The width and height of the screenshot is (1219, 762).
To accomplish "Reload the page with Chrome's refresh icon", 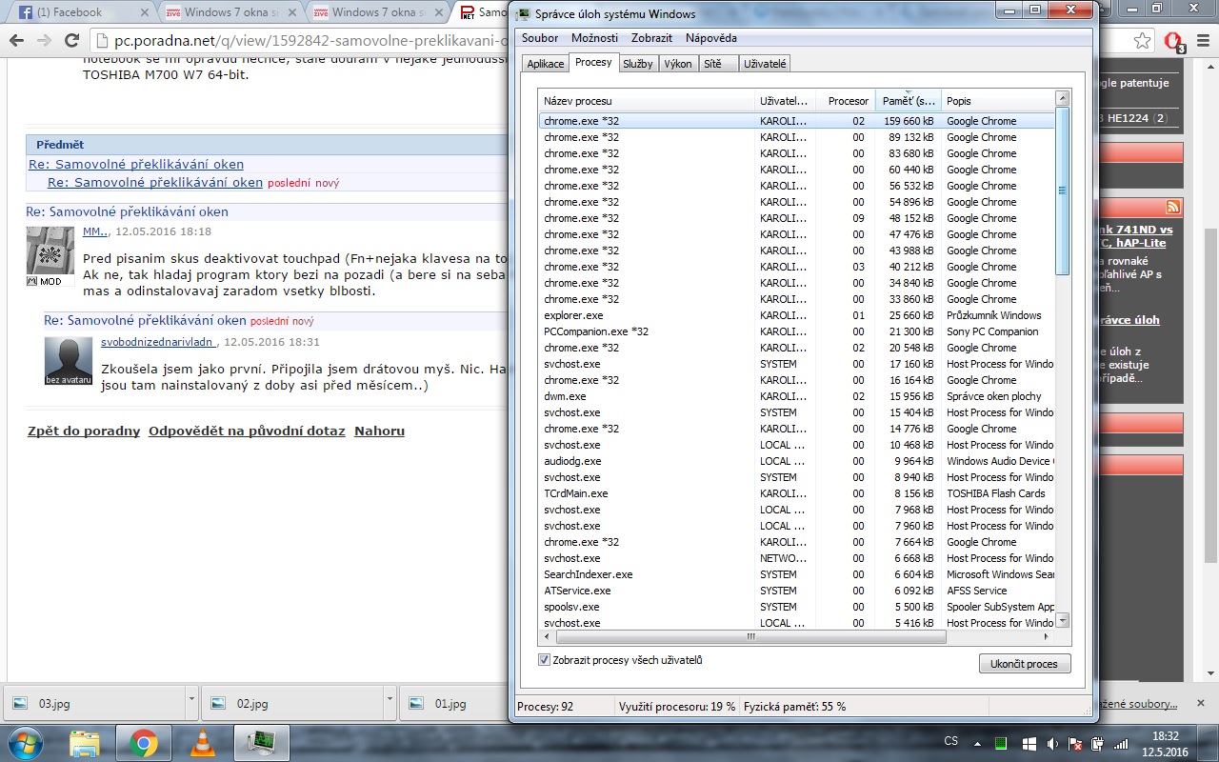I will pyautogui.click(x=71, y=41).
